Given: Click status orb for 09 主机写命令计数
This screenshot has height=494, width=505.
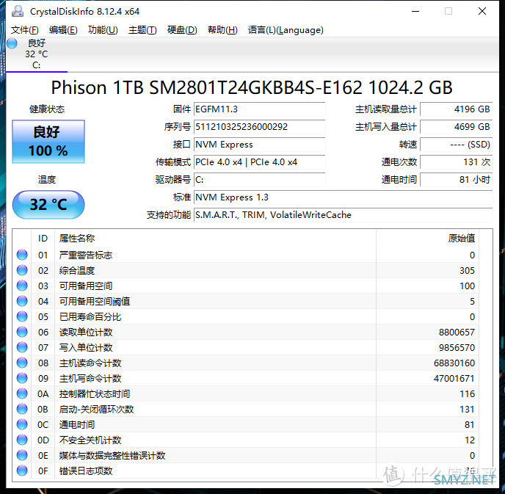Looking at the screenshot, I should 22,378.
